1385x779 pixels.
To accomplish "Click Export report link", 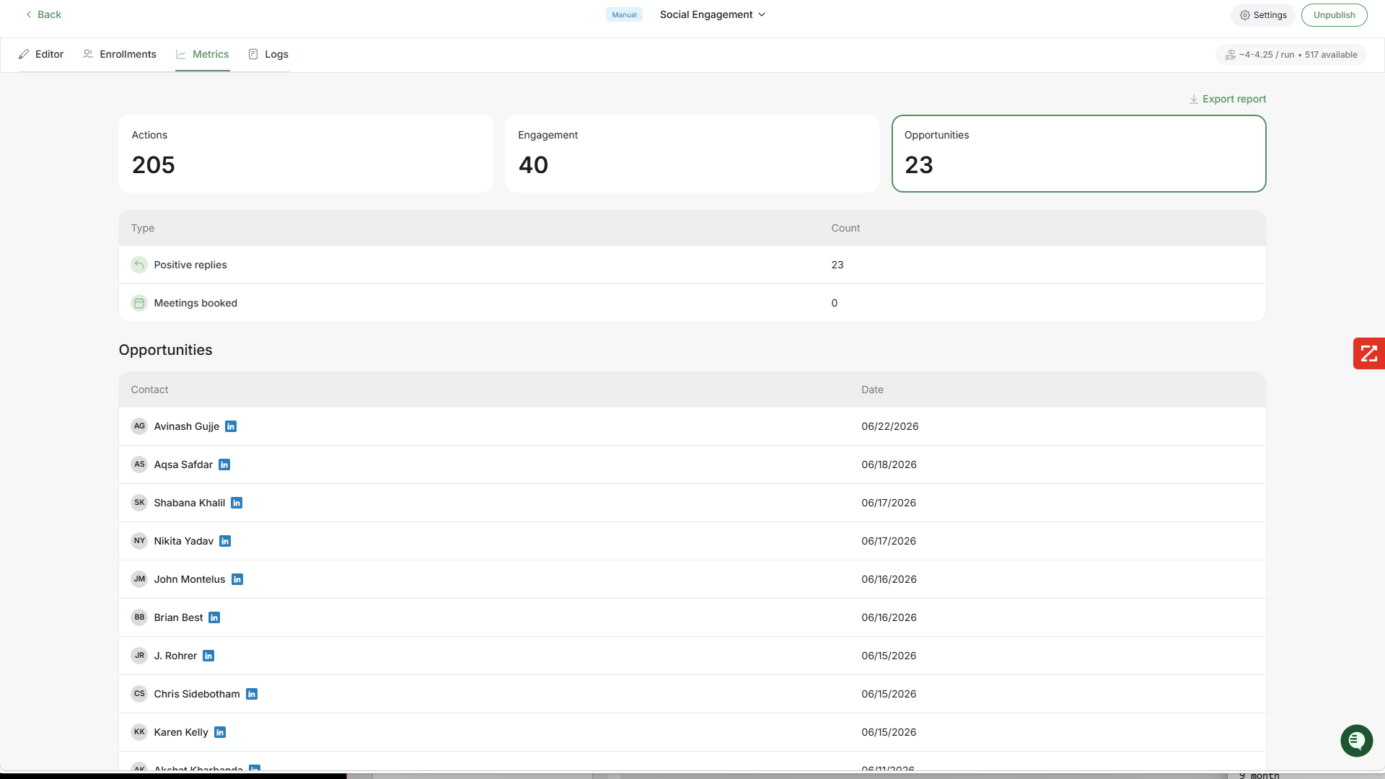I will click(x=1228, y=99).
